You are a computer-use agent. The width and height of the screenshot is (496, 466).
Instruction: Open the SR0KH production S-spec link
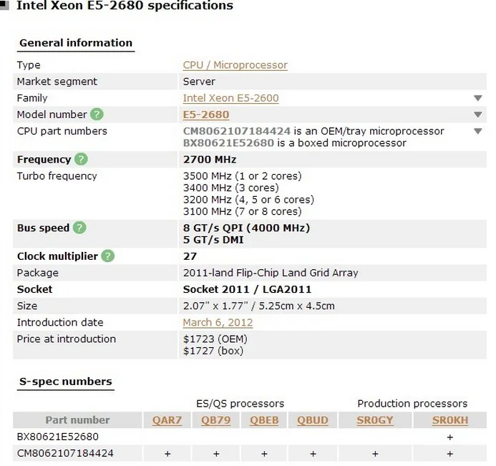pos(449,420)
